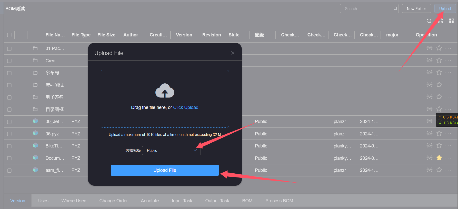Click the folder icon for 流程测试 row

click(35, 85)
